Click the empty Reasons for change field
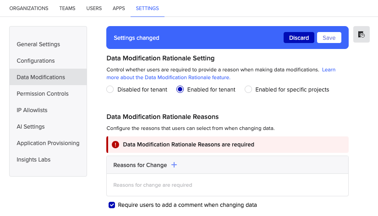 pos(227,185)
